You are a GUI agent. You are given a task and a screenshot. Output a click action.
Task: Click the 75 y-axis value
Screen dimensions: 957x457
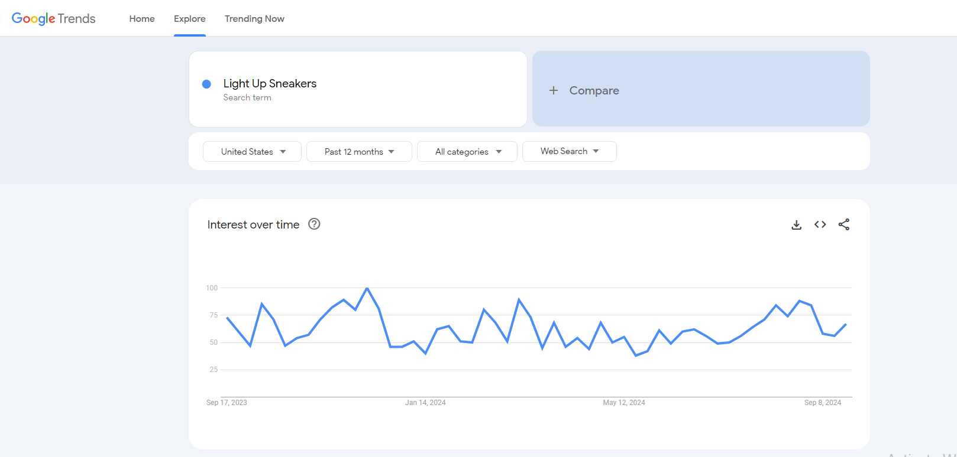point(214,315)
